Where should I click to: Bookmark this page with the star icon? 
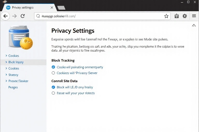166,16
